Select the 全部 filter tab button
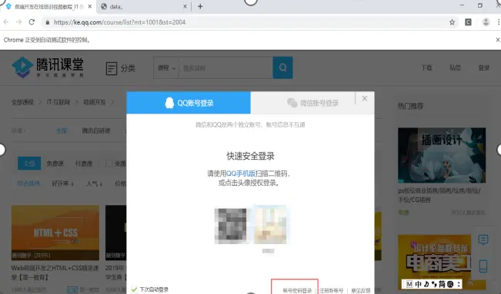 [29, 164]
